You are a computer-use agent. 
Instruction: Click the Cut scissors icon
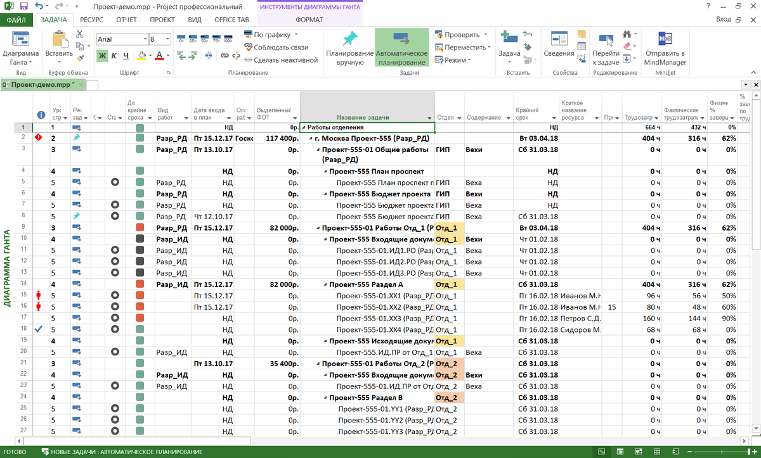click(x=80, y=34)
